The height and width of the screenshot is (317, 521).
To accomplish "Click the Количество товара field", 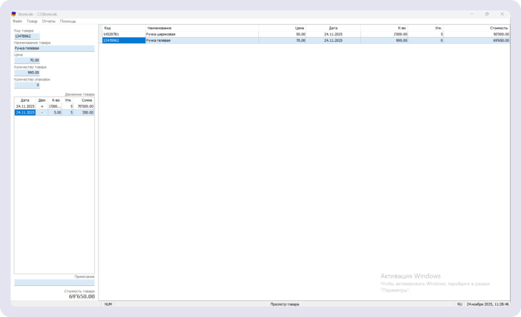I will [x=27, y=73].
